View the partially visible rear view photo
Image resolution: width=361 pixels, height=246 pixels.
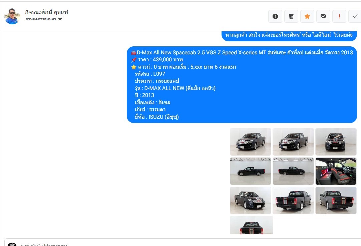(x=252, y=225)
